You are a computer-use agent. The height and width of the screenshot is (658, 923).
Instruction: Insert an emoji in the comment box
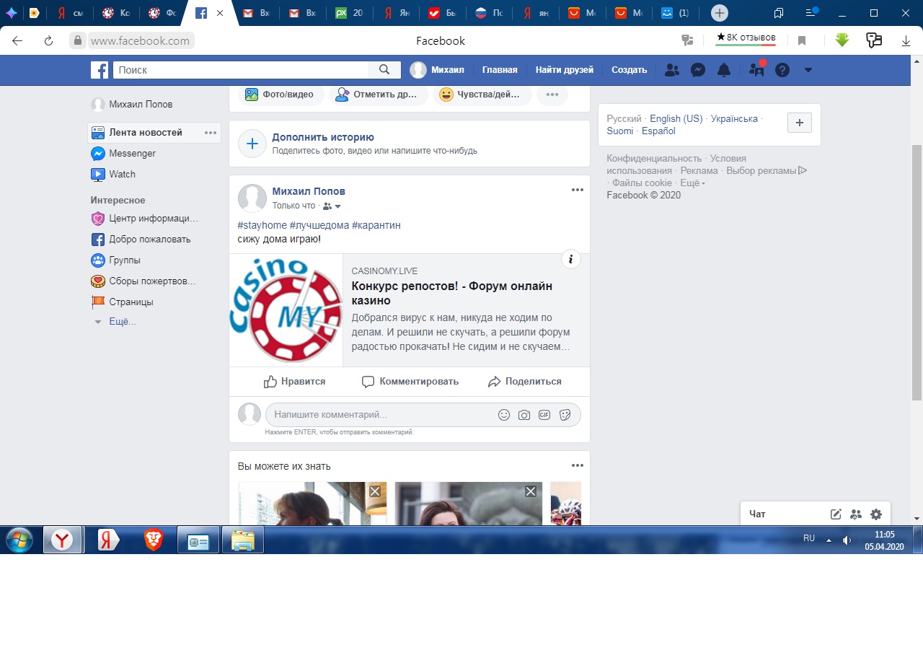(504, 415)
